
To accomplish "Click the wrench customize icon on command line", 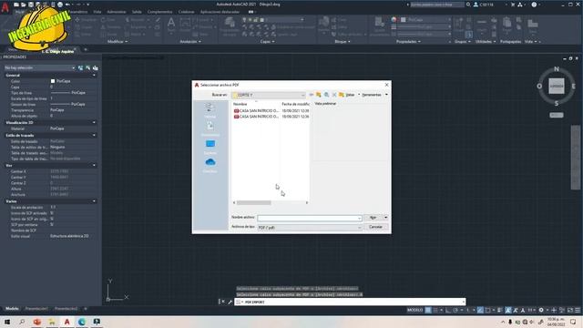I will point(230,302).
